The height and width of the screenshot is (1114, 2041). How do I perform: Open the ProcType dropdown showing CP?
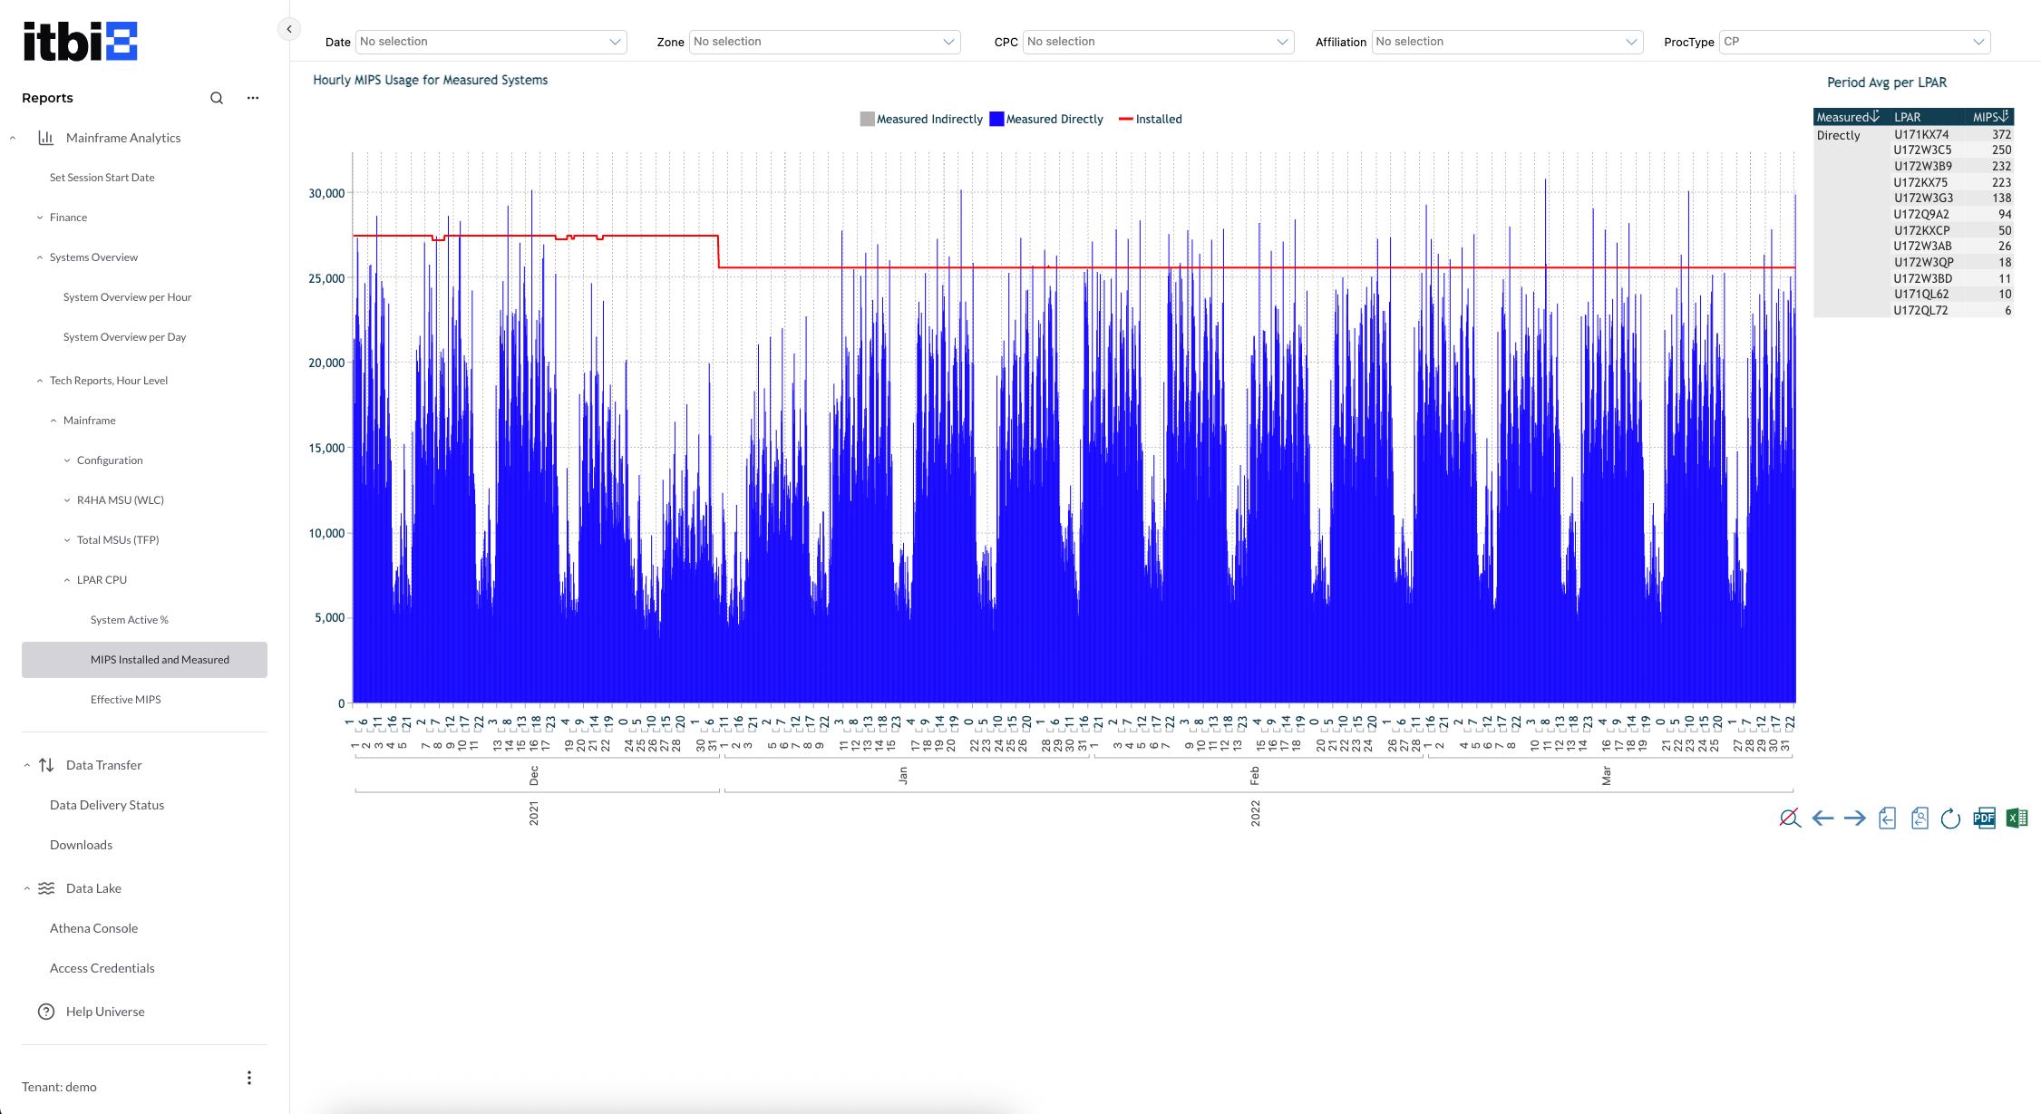click(1853, 42)
